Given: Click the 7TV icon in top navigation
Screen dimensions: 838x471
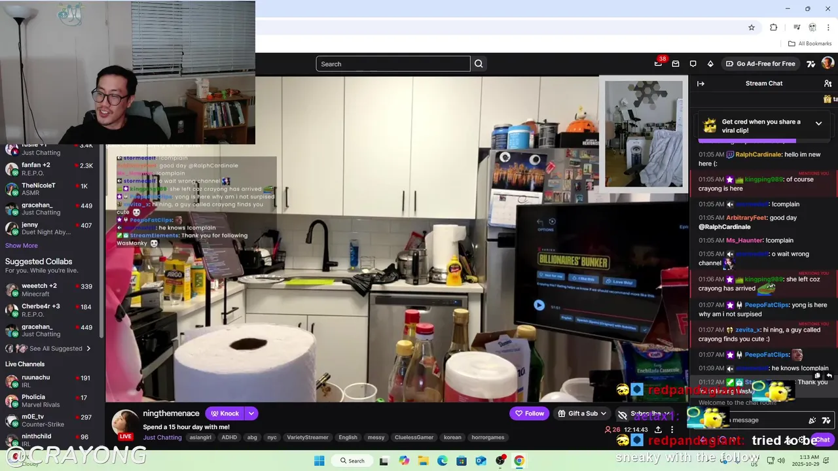Looking at the screenshot, I should pyautogui.click(x=811, y=63).
